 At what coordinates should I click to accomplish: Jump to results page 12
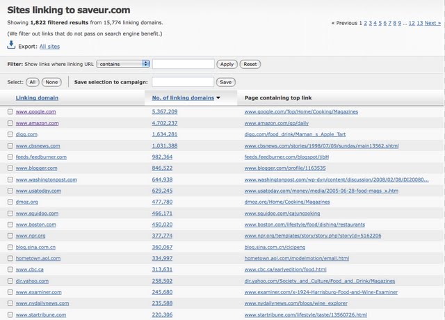[x=412, y=23]
